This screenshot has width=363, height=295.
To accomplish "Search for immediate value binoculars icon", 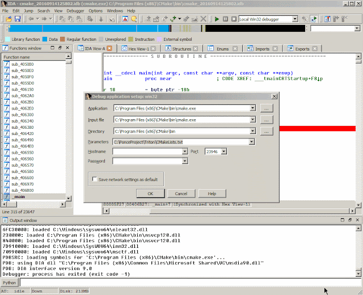I will point(62,19).
